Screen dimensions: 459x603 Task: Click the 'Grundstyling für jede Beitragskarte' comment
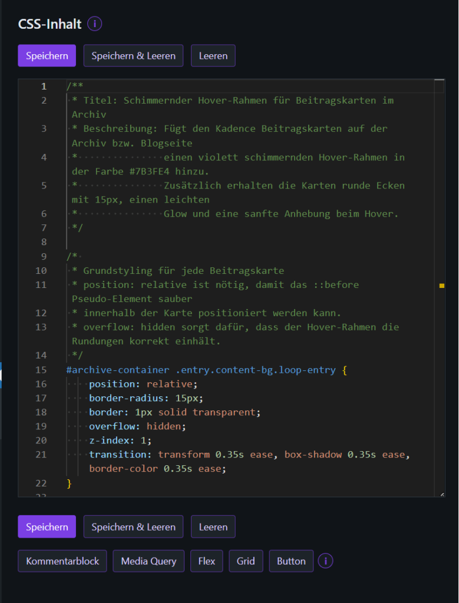[183, 271]
